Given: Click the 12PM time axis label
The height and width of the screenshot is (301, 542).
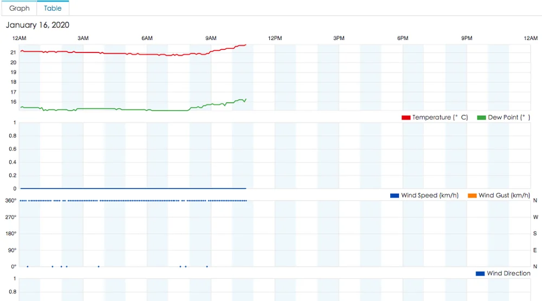Looking at the screenshot, I should (275, 38).
